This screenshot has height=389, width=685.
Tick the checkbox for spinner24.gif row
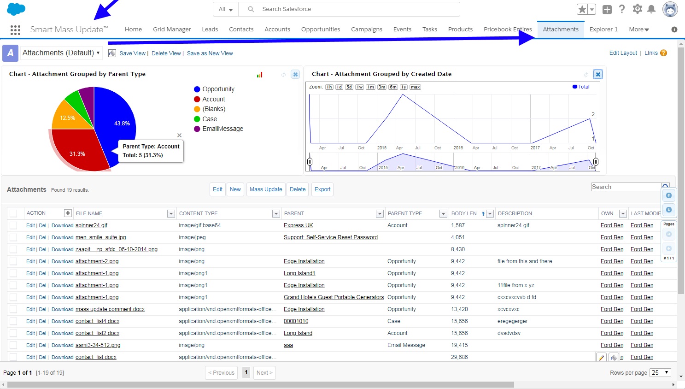[13, 225]
